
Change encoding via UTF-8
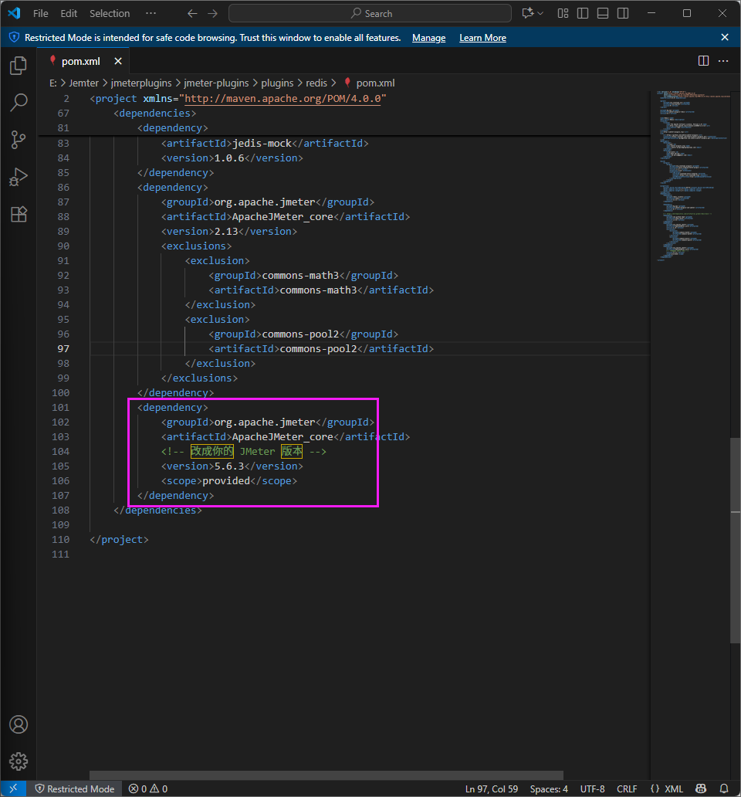[592, 789]
